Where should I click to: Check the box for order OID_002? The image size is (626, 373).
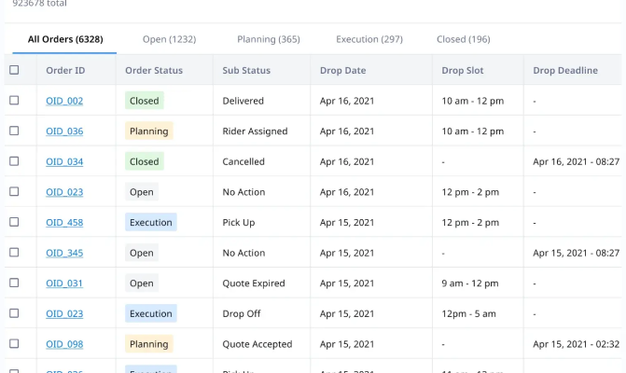tap(14, 101)
